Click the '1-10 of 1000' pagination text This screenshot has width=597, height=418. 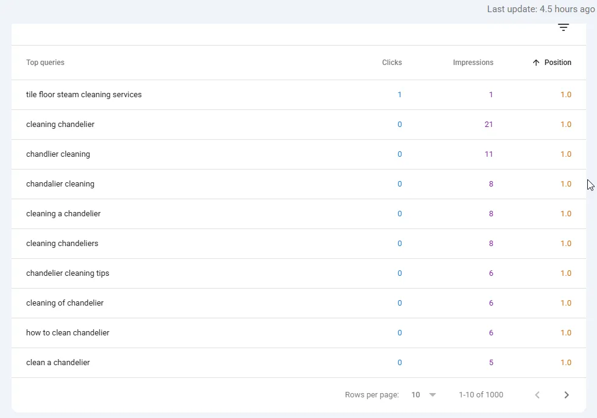(481, 395)
